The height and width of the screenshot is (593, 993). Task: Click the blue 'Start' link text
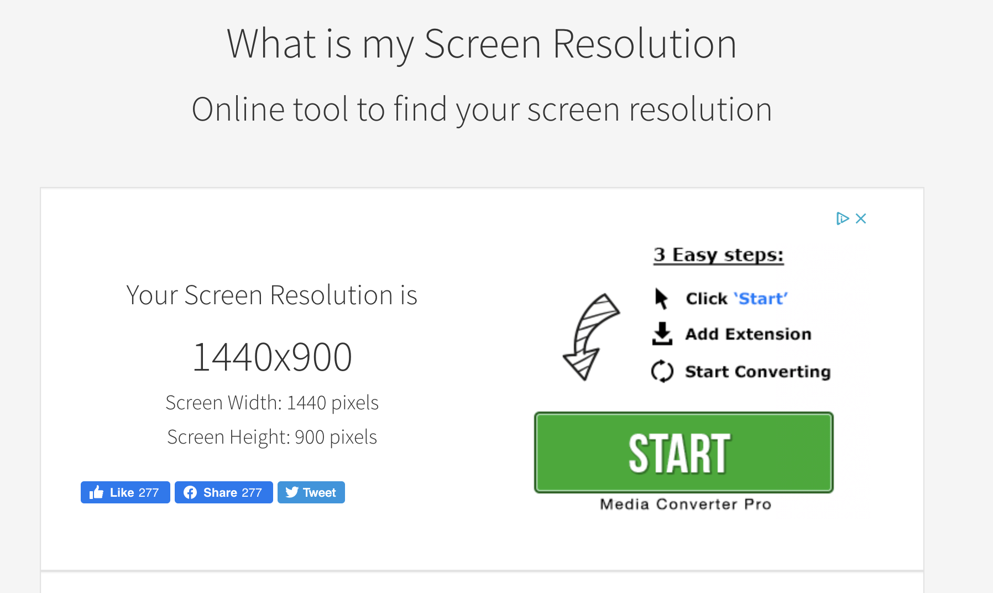(761, 299)
